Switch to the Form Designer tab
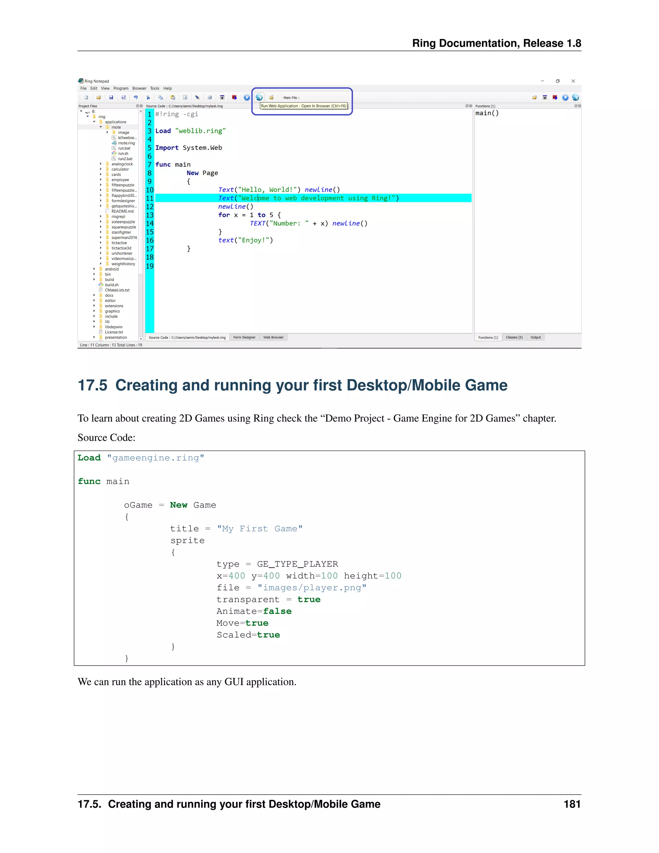The height and width of the screenshot is (853, 659). pos(244,337)
